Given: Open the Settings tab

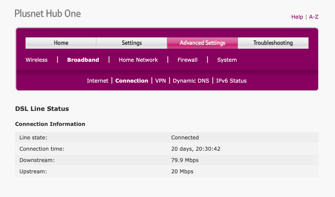Looking at the screenshot, I should 131,43.
